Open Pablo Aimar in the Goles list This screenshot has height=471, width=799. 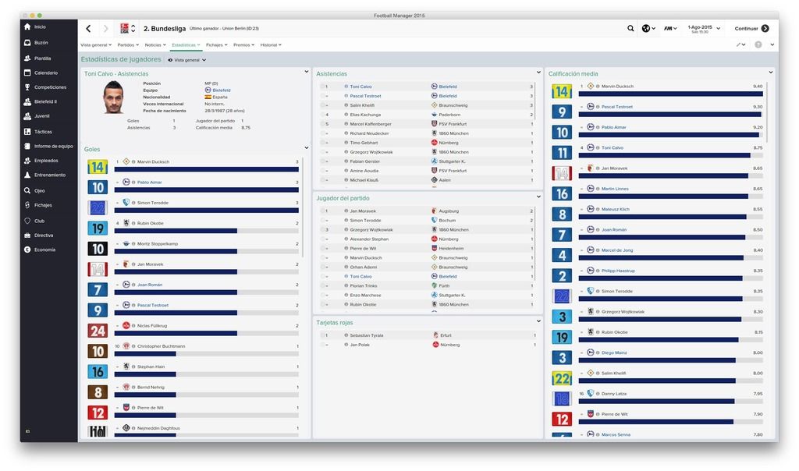(149, 182)
